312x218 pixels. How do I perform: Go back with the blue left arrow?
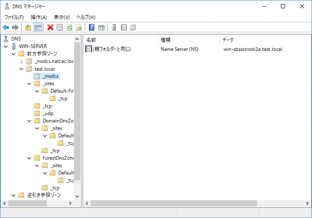pos(6,27)
